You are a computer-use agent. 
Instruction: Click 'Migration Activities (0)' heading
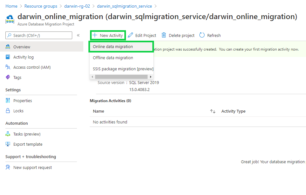click(x=110, y=101)
